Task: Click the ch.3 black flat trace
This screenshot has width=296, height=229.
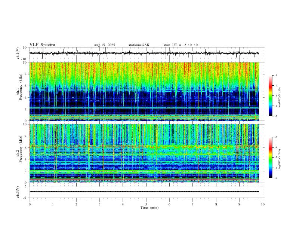Action: click(x=144, y=192)
